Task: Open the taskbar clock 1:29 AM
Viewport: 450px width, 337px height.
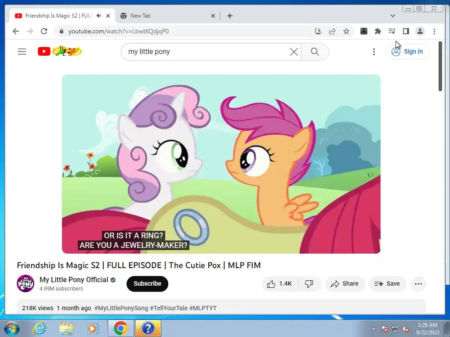Action: click(x=428, y=329)
